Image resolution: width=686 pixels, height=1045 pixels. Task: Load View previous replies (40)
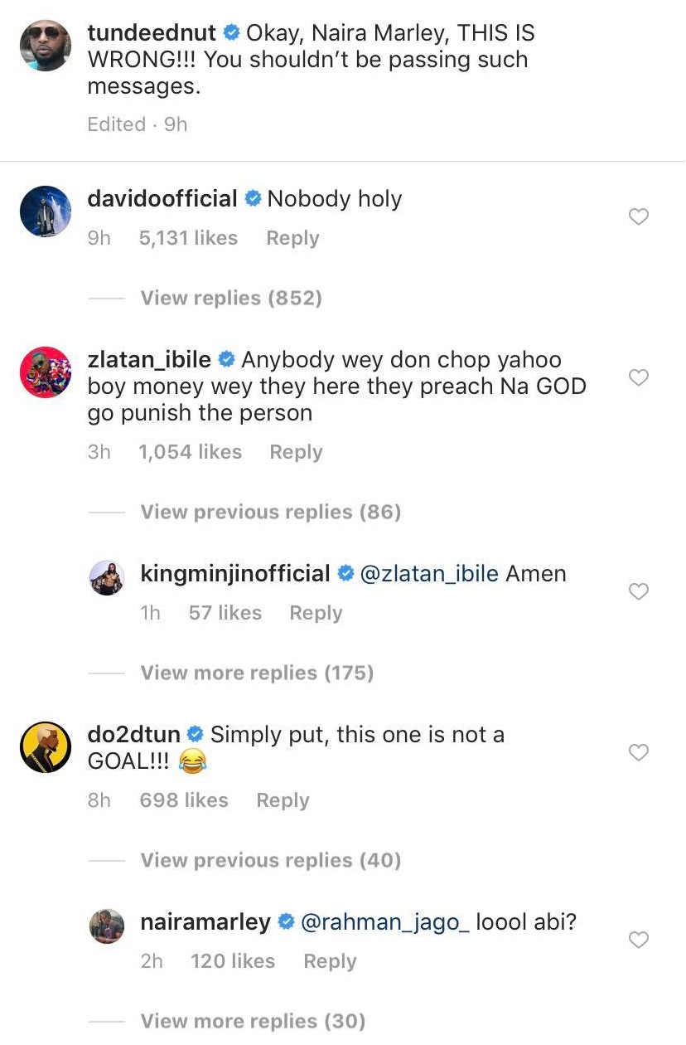click(271, 860)
